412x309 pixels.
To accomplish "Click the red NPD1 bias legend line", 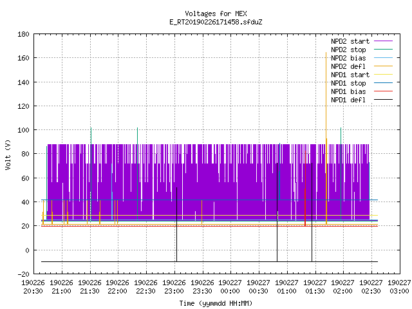I will (383, 91).
